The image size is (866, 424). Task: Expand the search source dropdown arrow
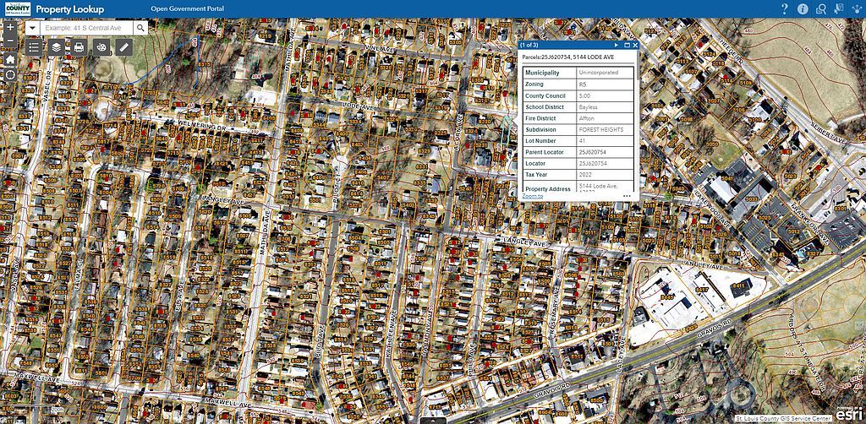click(x=31, y=27)
